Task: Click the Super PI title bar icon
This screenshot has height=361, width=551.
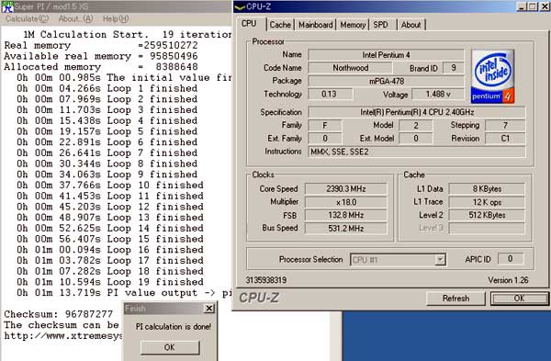Action: (7, 6)
